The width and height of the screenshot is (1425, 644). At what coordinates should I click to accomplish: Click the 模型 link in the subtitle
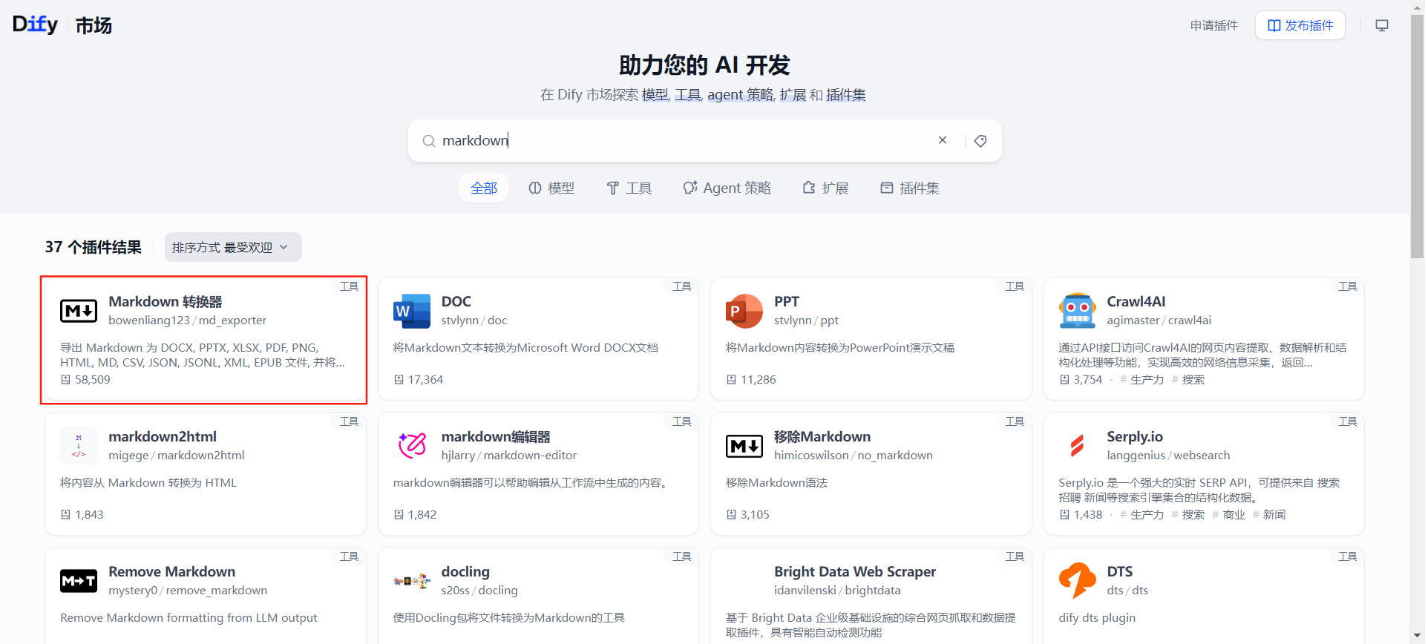655,95
